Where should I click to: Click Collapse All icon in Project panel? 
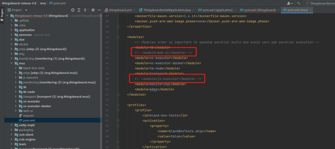[85, 10]
